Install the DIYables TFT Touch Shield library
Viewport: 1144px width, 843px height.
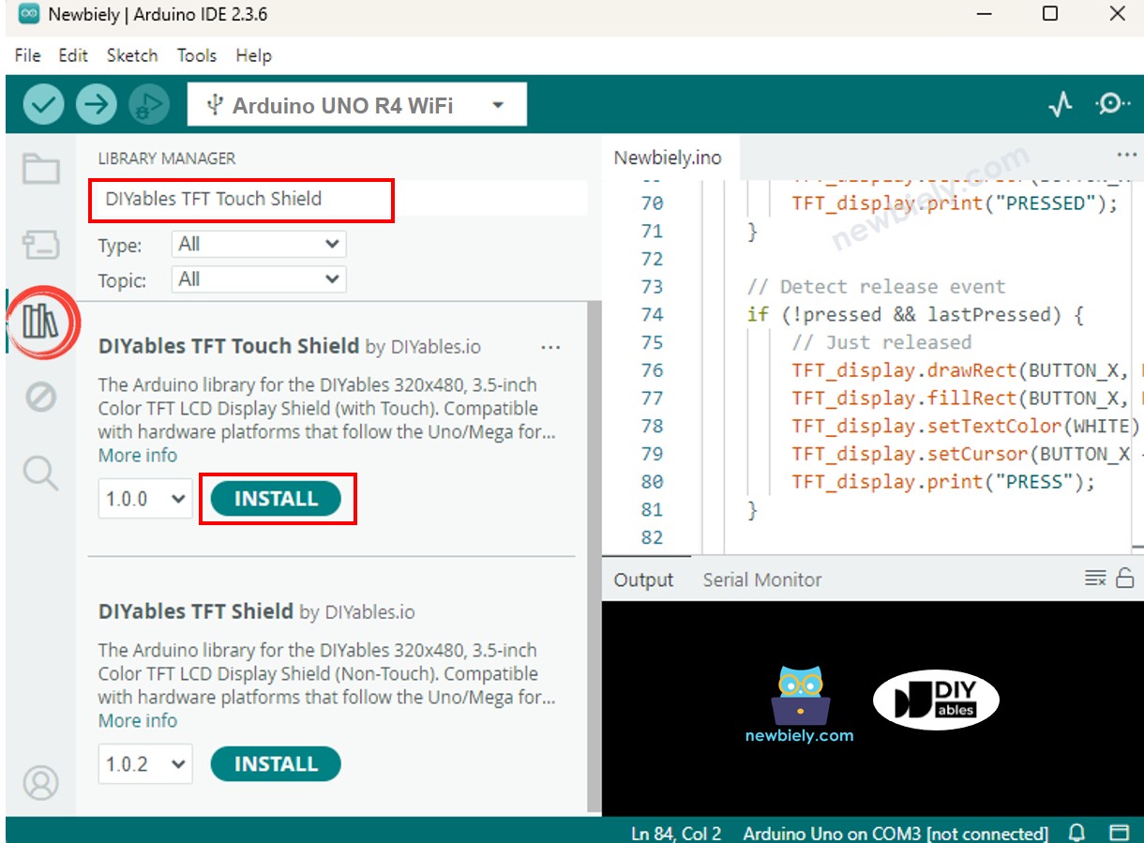[x=275, y=498]
